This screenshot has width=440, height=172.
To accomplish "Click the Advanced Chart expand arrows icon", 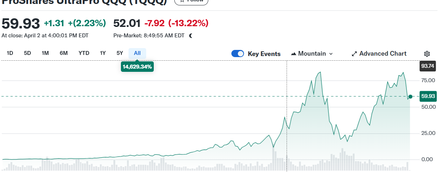I will (x=354, y=54).
